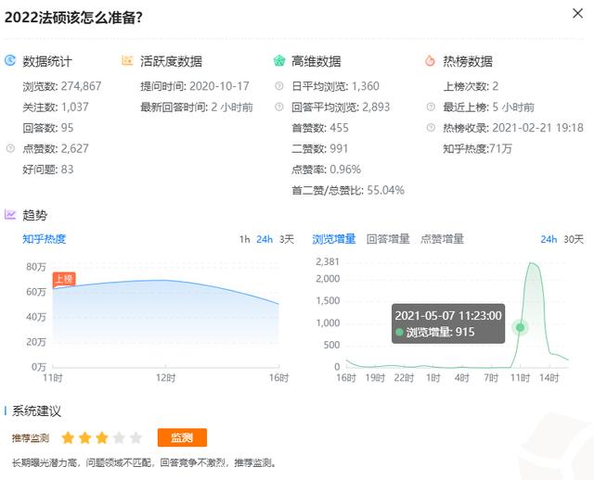Click the 热榜数据 section heading
594x480 pixels.
point(468,61)
